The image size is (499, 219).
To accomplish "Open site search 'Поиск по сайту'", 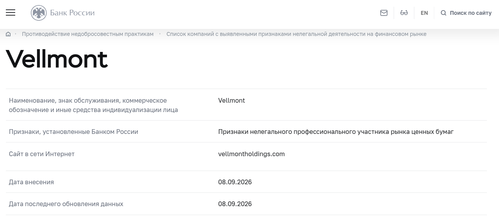I will coord(466,13).
